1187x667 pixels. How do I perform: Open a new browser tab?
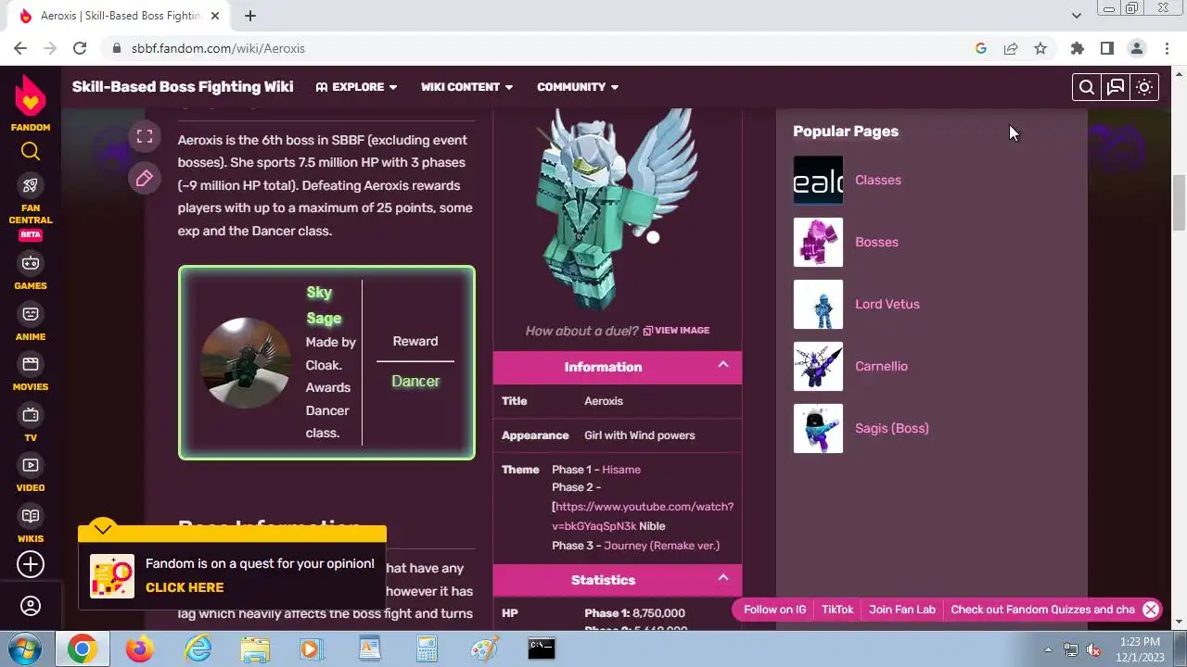[x=250, y=16]
